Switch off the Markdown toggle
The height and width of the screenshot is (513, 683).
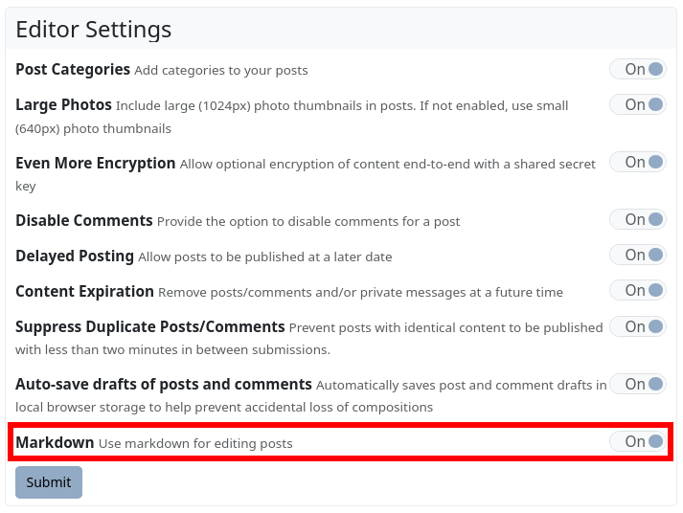(638, 441)
